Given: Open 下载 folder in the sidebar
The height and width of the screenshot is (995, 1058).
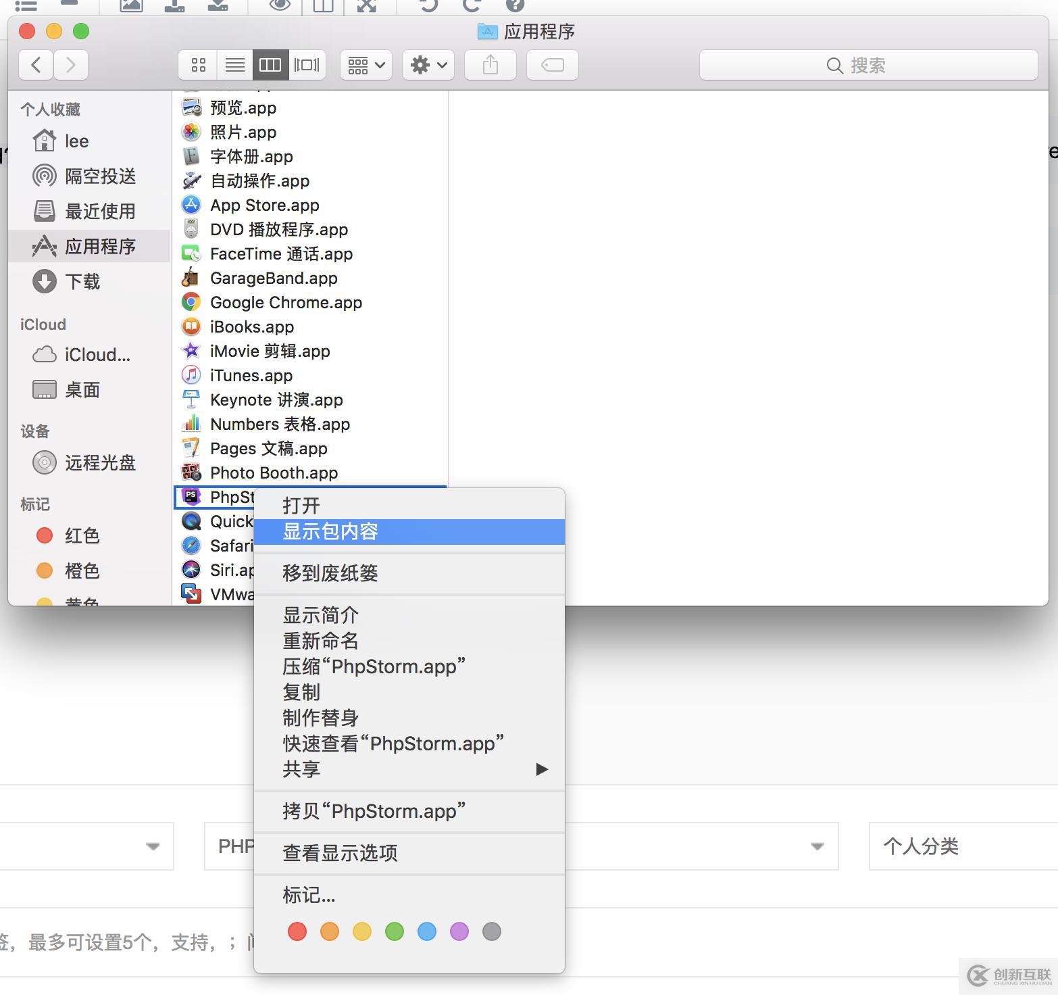Looking at the screenshot, I should coord(89,281).
